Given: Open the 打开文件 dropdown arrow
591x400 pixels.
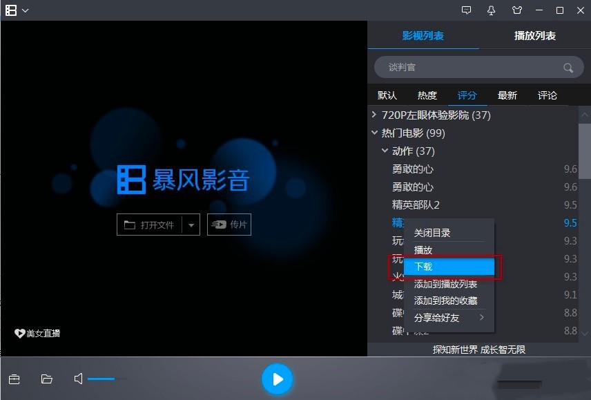Looking at the screenshot, I should [x=191, y=225].
